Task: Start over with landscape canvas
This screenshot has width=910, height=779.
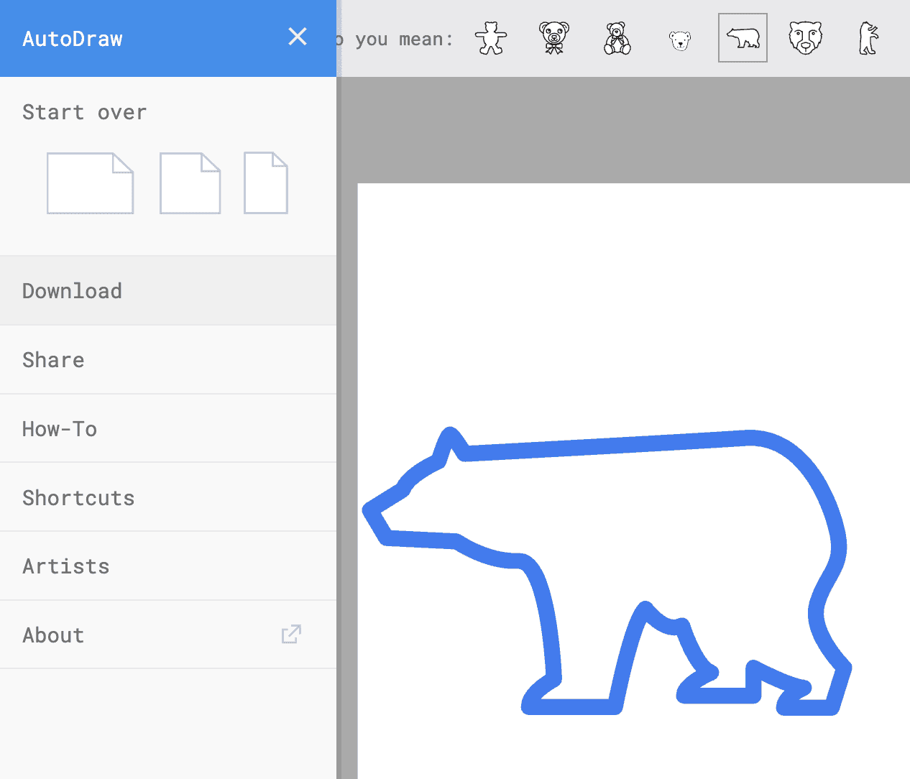Action: [x=91, y=183]
